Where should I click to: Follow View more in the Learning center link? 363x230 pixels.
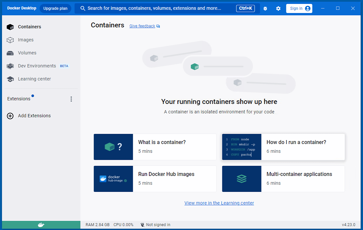pyautogui.click(x=219, y=203)
